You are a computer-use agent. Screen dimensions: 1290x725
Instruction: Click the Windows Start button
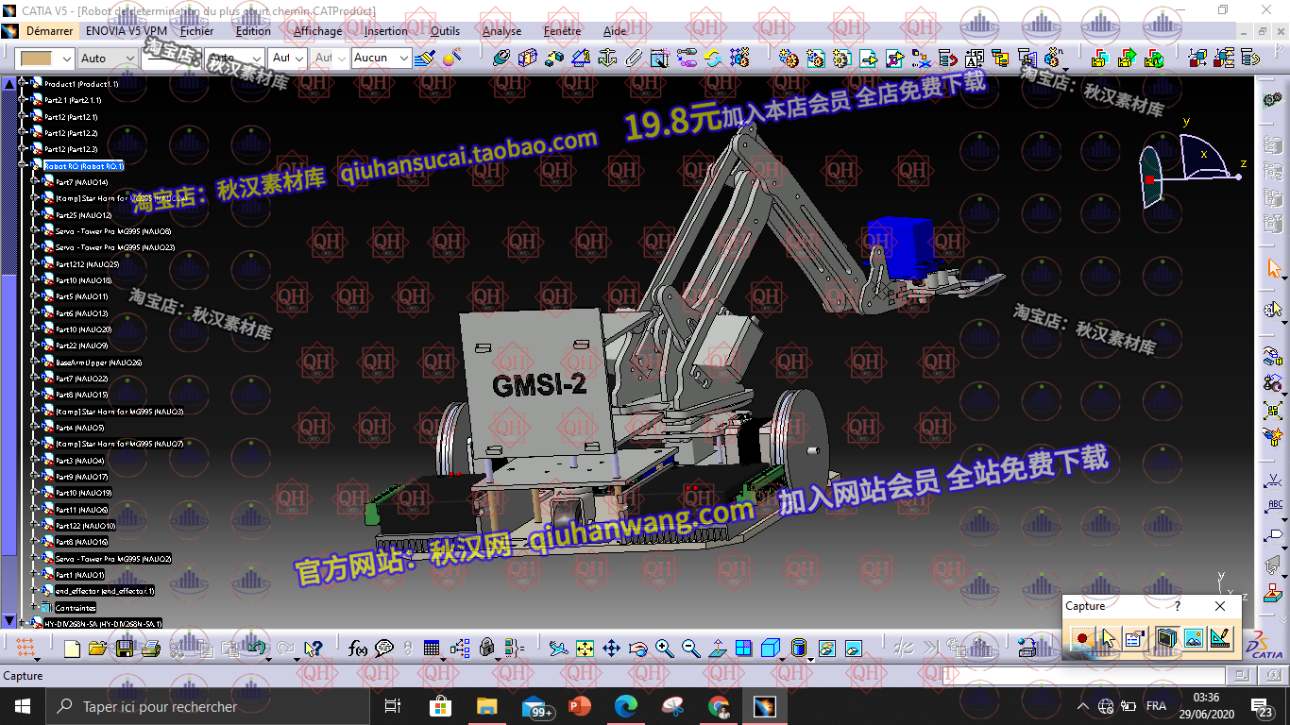click(x=23, y=706)
